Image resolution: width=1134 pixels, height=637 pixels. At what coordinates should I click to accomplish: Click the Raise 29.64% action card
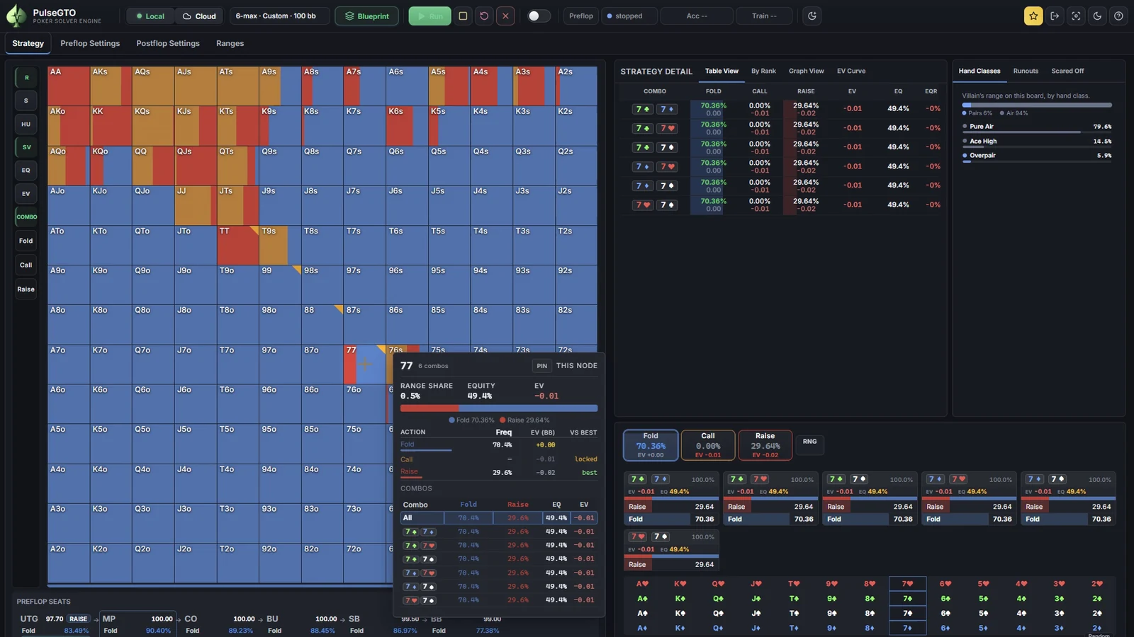coord(765,445)
